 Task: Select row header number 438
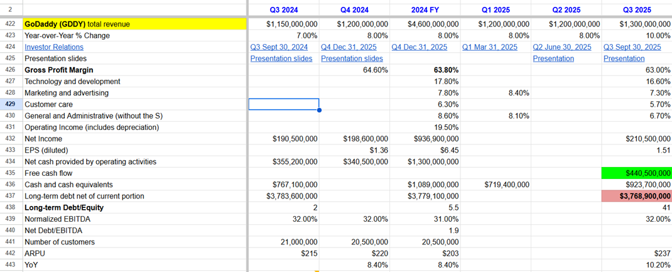[11, 207]
